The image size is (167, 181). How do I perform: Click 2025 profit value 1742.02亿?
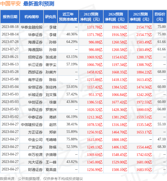(x=144, y=155)
